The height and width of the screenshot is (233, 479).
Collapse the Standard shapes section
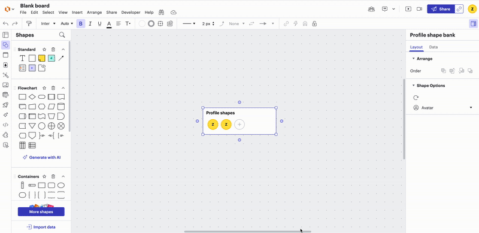pyautogui.click(x=63, y=49)
